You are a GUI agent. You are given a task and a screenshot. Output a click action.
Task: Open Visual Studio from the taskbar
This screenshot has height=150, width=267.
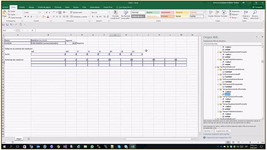pyautogui.click(x=65, y=146)
